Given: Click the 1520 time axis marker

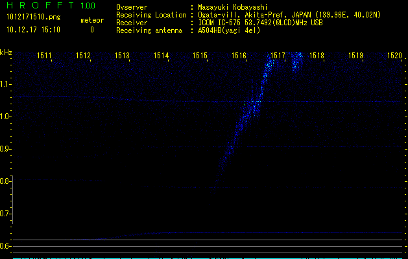Looking at the screenshot, I should coord(395,56).
